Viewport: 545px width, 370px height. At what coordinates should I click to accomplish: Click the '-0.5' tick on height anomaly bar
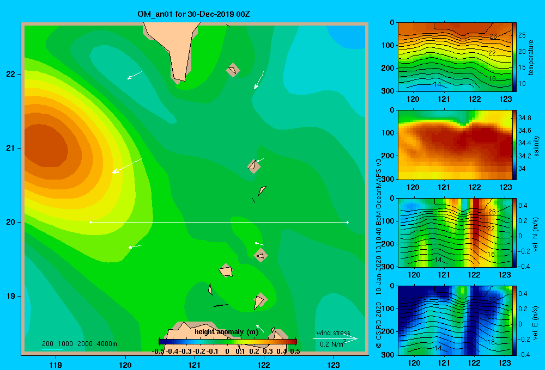tap(158, 351)
